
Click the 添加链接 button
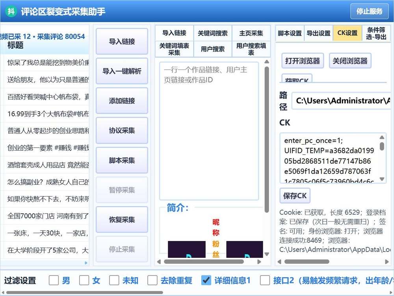(x=122, y=101)
